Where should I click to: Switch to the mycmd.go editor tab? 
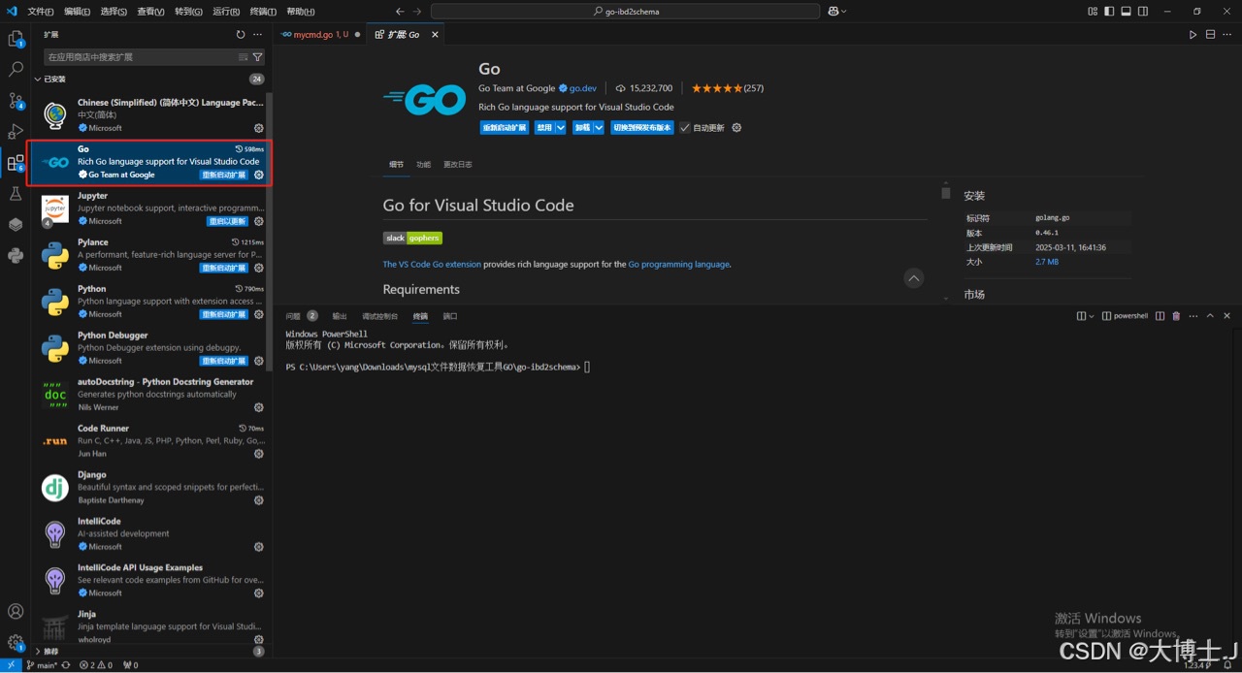[319, 34]
